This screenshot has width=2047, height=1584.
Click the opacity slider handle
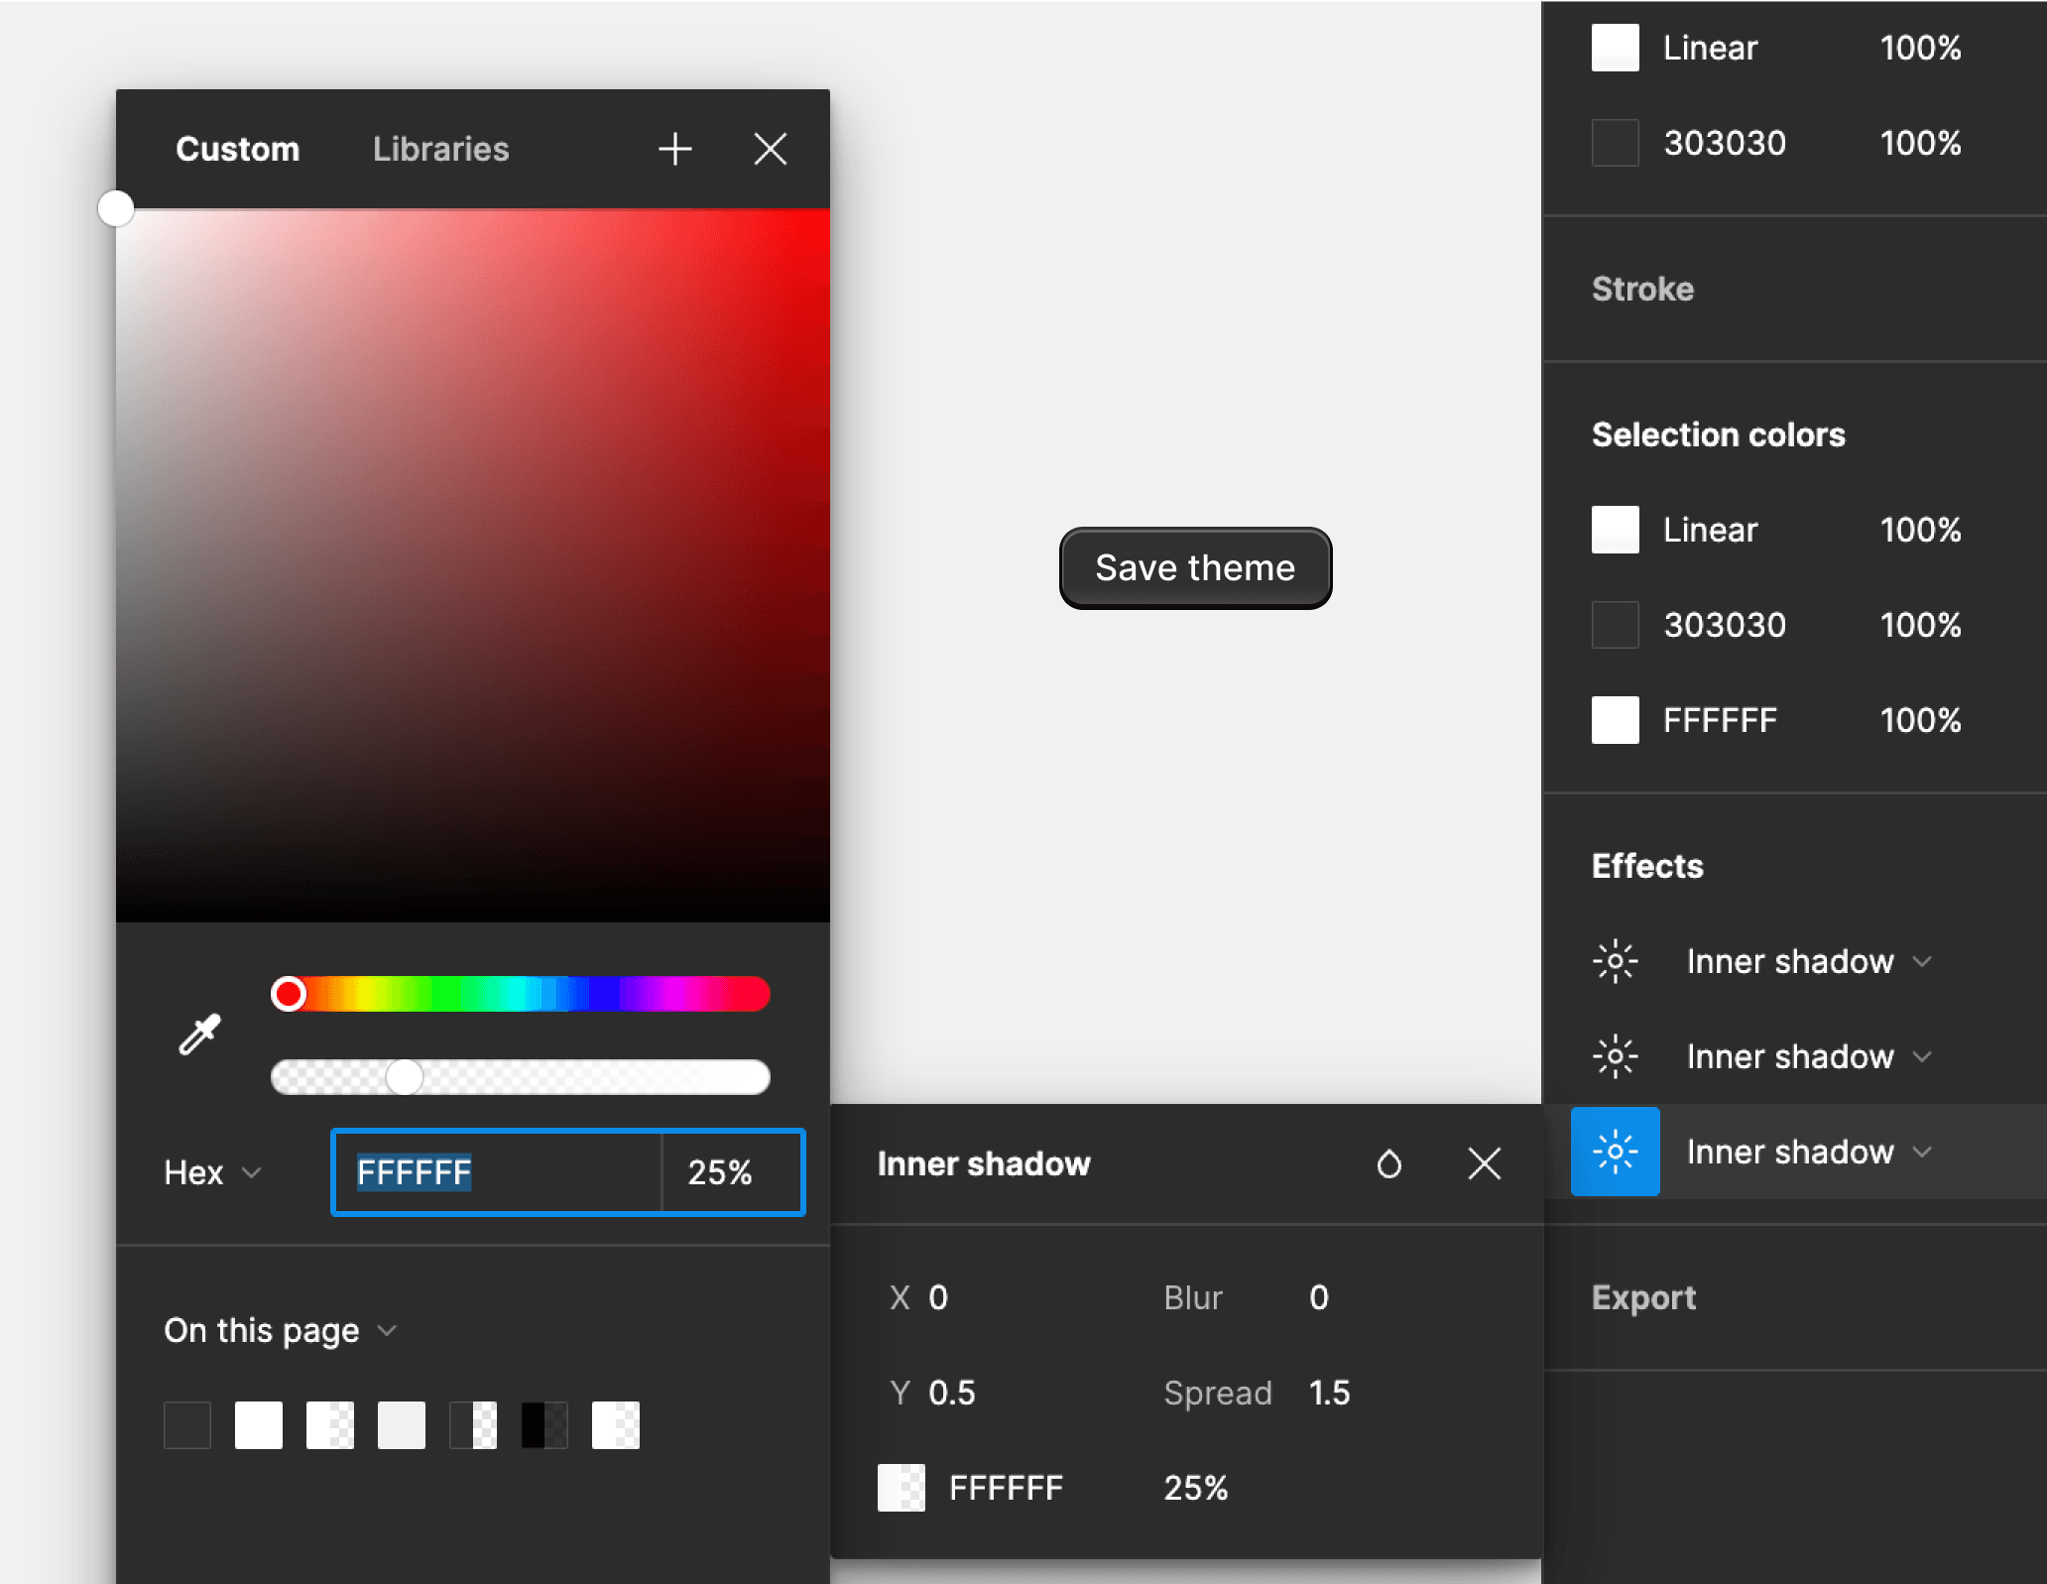404,1077
